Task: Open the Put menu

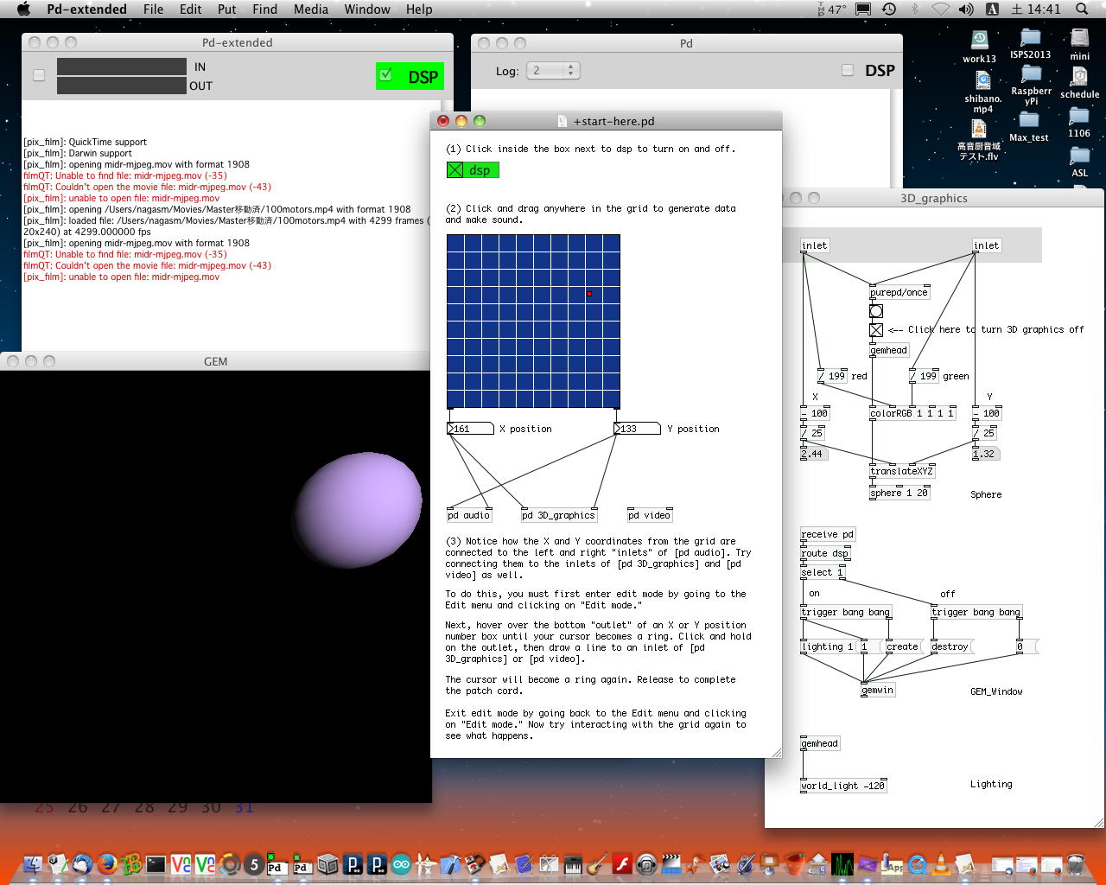Action: click(x=226, y=10)
